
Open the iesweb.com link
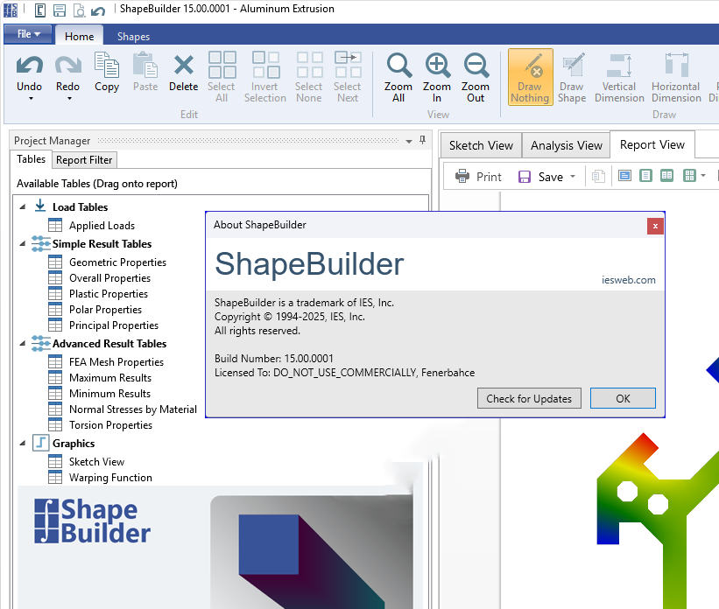click(628, 279)
